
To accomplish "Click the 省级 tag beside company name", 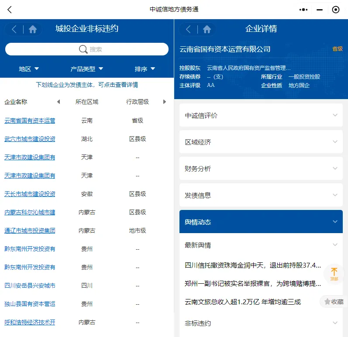I will click(338, 49).
